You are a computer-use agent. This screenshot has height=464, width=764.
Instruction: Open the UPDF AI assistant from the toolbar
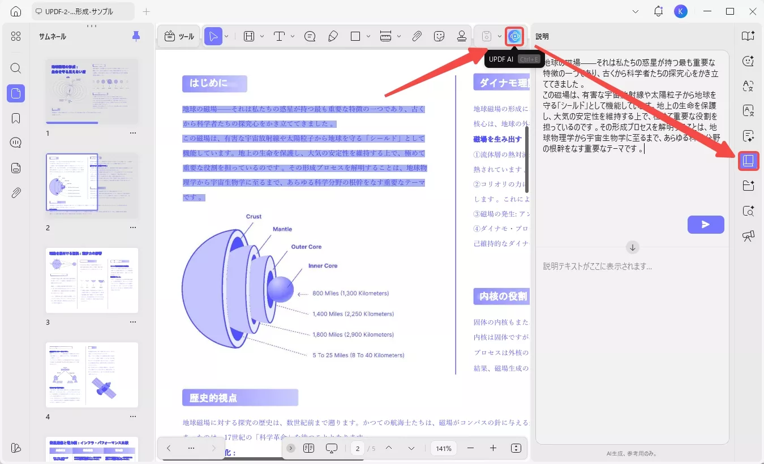(514, 36)
